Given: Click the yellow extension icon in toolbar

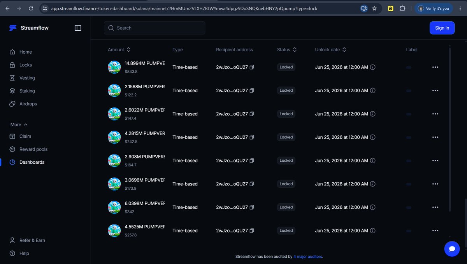Looking at the screenshot, I should (x=391, y=8).
